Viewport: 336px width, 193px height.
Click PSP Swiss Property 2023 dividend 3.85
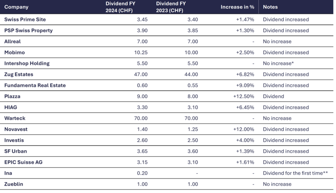coord(193,31)
